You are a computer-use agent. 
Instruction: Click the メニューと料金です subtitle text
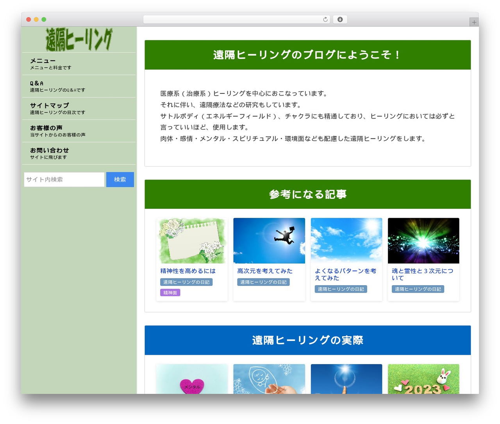point(51,68)
